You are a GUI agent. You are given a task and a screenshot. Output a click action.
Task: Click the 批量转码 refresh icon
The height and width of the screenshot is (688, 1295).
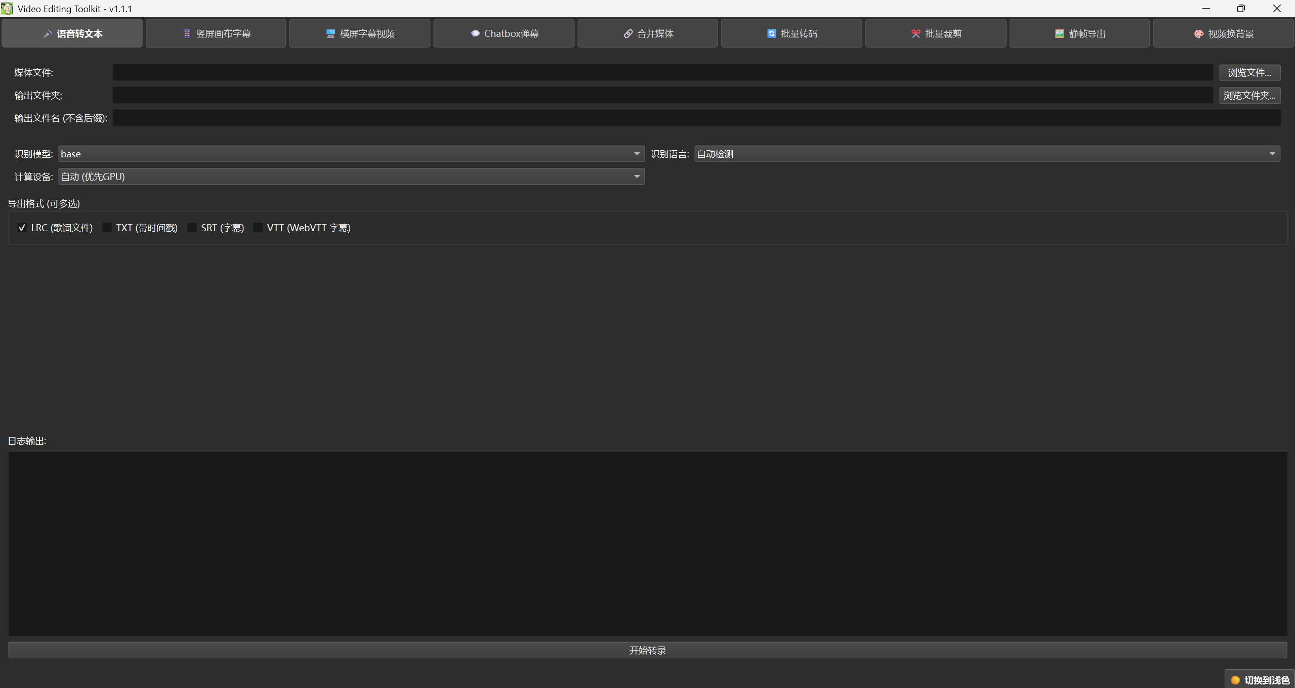771,34
